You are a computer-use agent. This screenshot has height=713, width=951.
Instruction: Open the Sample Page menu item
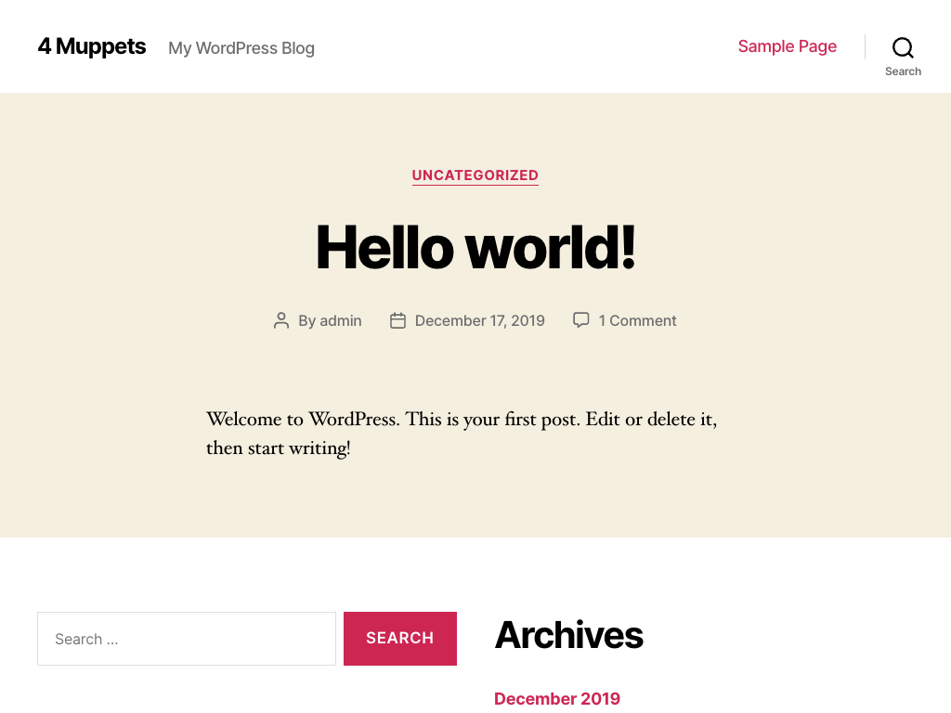(787, 46)
